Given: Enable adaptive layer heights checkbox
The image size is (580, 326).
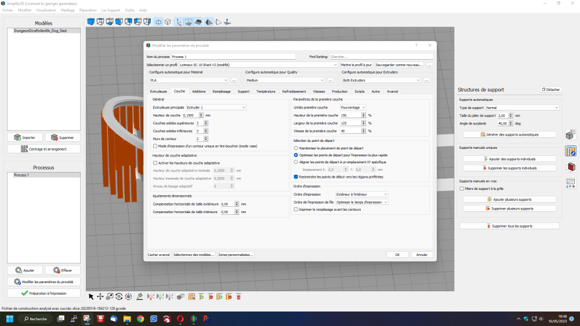Looking at the screenshot, I should 155,163.
